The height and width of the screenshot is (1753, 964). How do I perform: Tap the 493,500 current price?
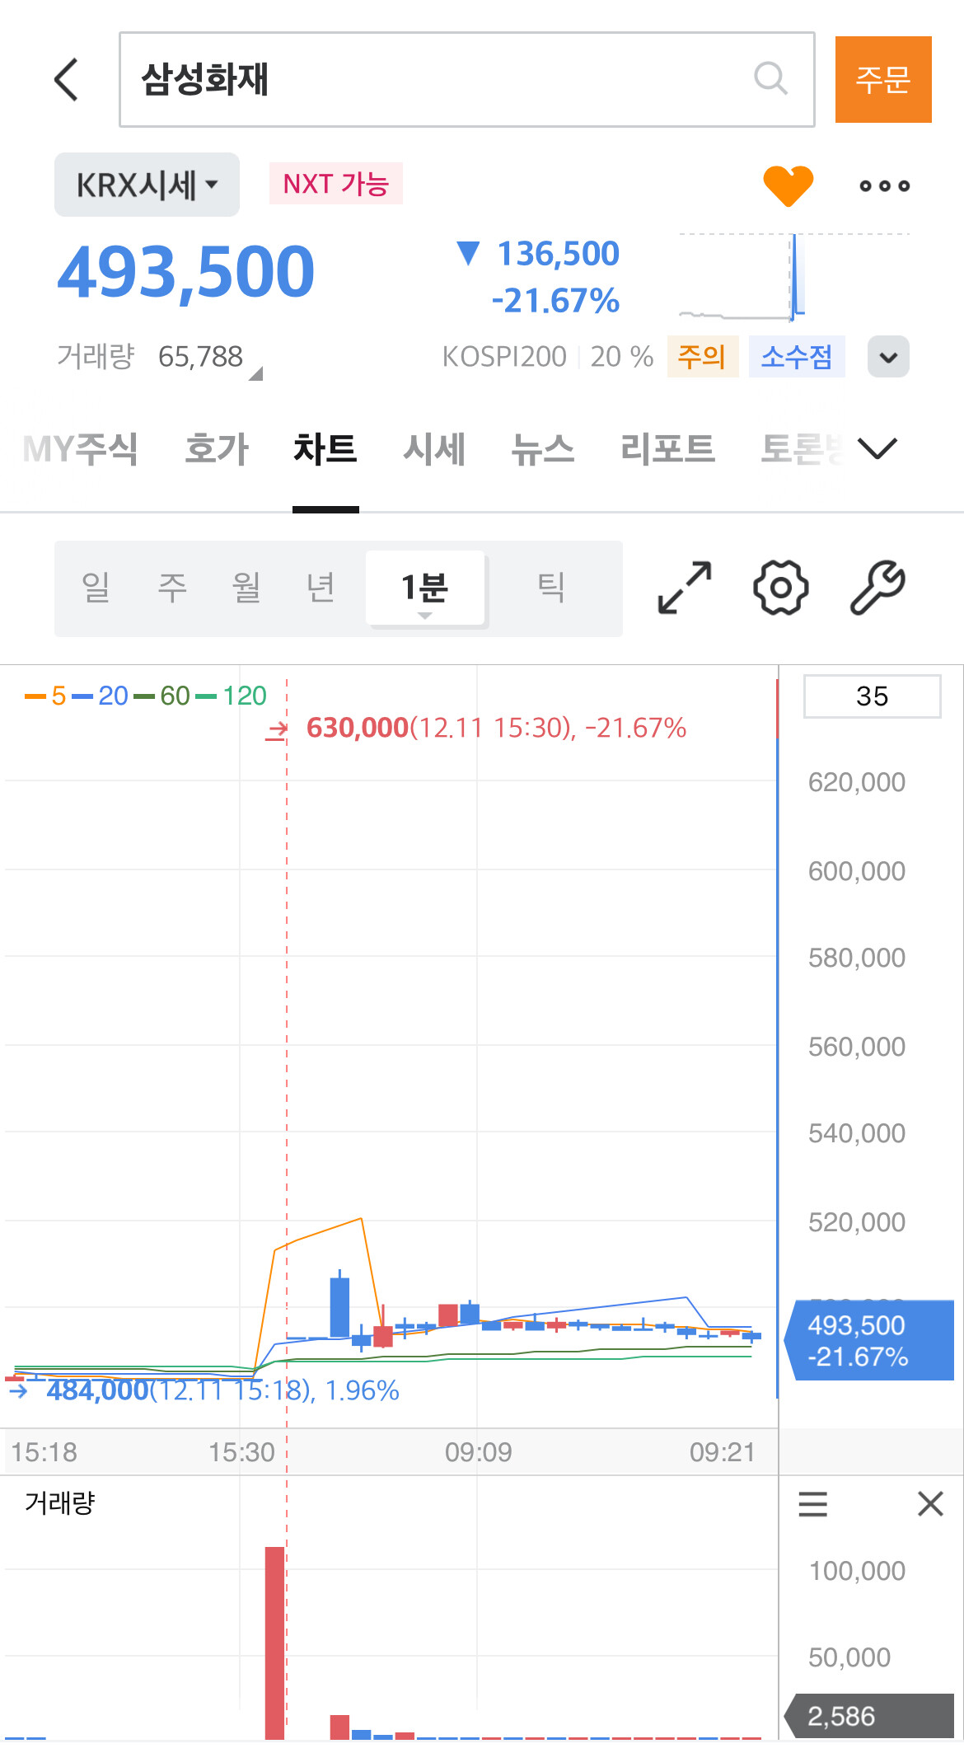coord(186,272)
